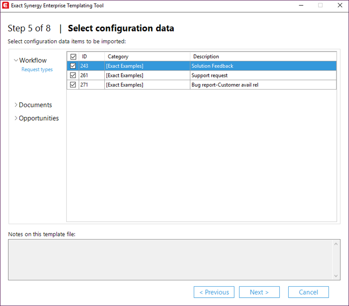Click the ID cell 261
Viewport: 349px width, 306px height.
[x=92, y=75]
